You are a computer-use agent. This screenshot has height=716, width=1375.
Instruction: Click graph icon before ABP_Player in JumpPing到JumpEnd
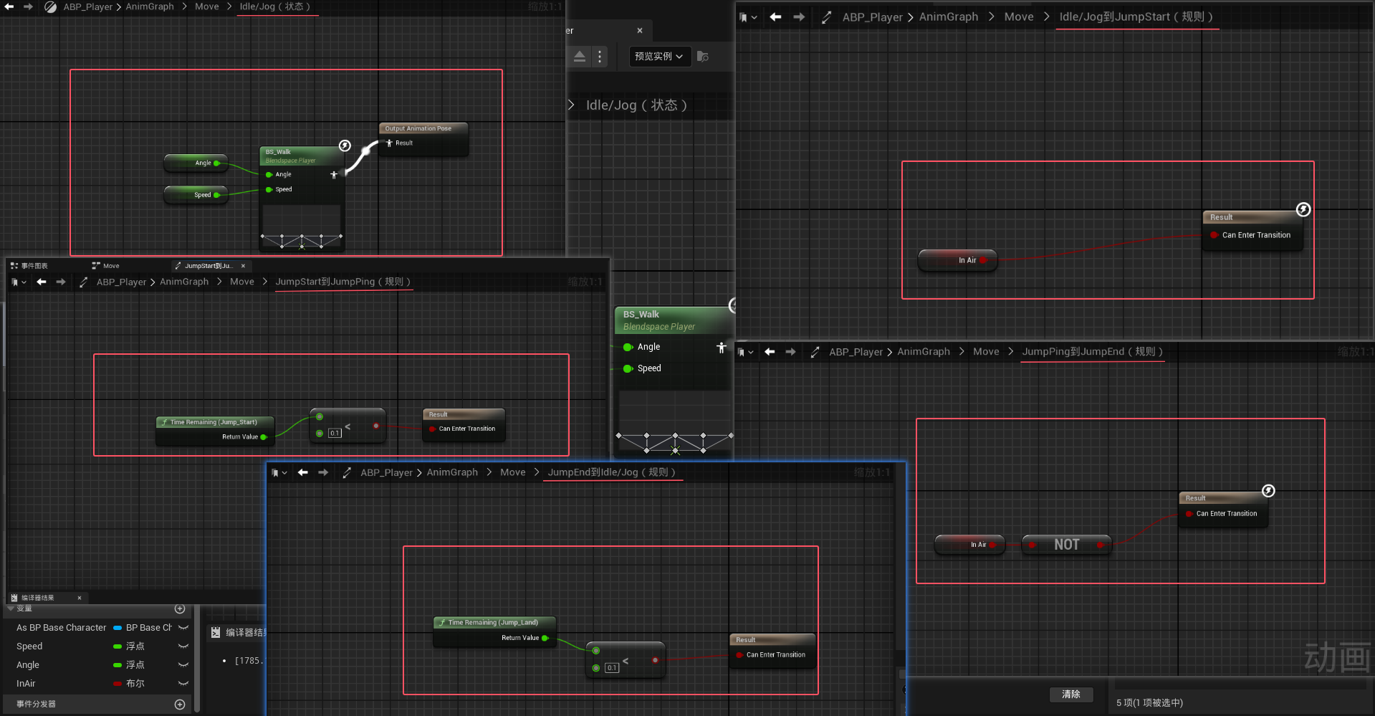tap(815, 352)
